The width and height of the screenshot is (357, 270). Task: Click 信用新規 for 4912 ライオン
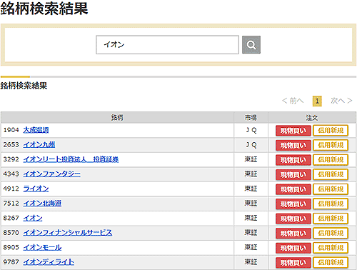[331, 189]
